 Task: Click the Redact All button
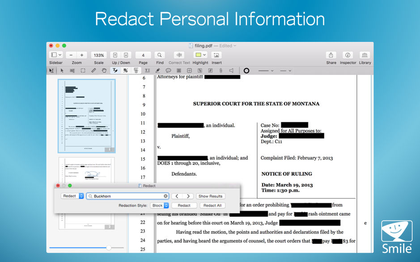click(212, 205)
